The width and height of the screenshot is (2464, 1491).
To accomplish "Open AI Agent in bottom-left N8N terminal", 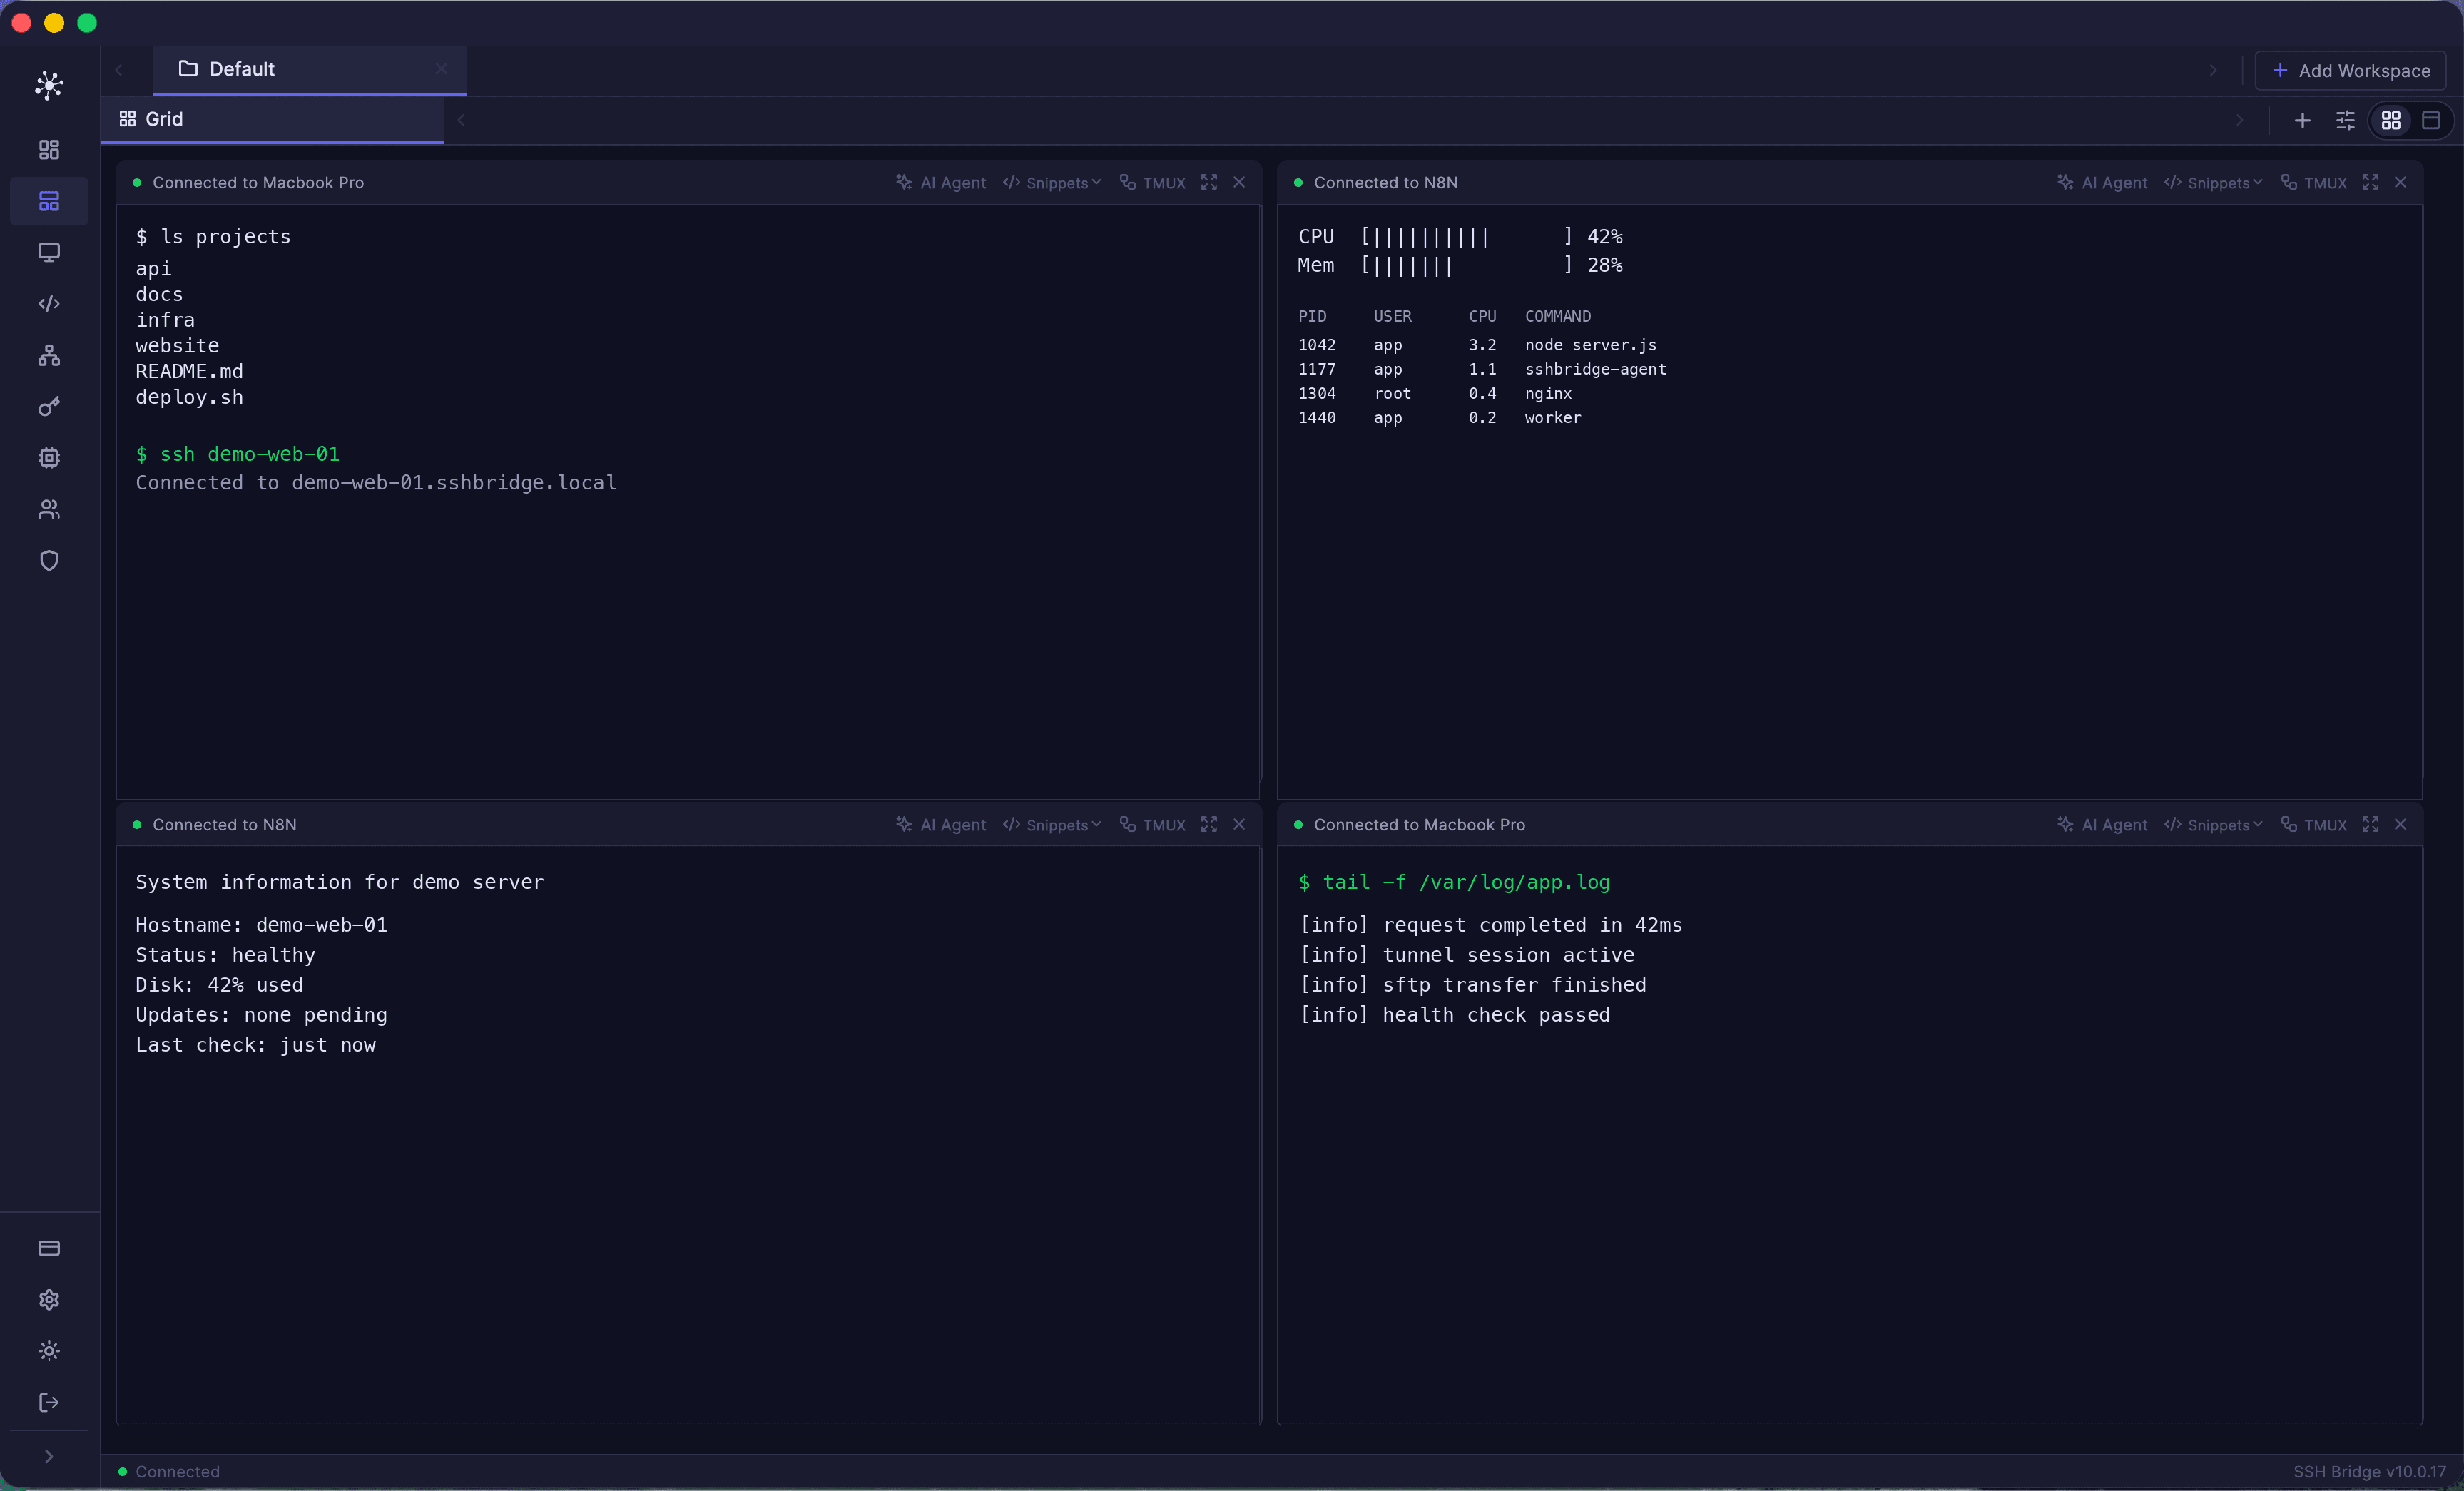I will coord(941,824).
